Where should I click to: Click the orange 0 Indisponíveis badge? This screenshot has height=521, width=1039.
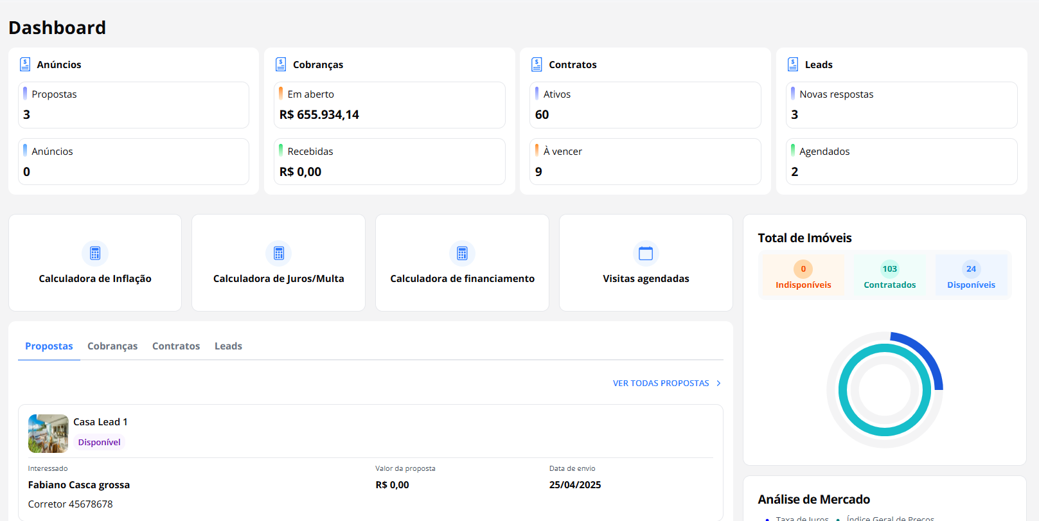803,269
